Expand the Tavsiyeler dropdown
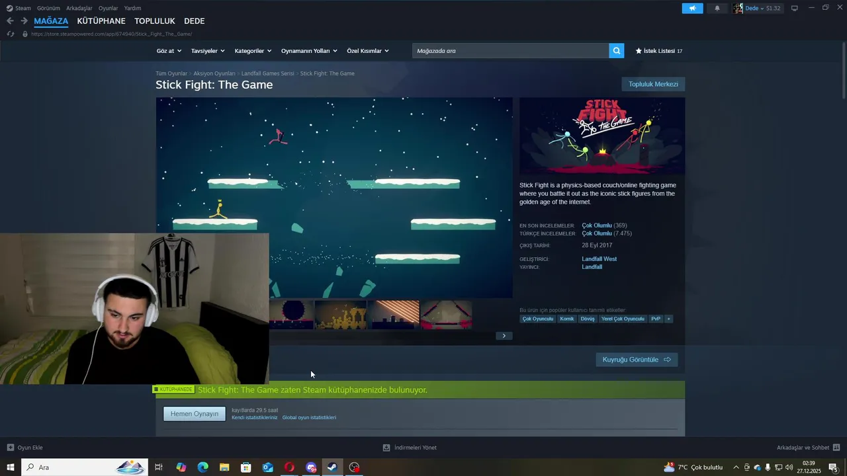Image resolution: width=847 pixels, height=476 pixels. 208,51
